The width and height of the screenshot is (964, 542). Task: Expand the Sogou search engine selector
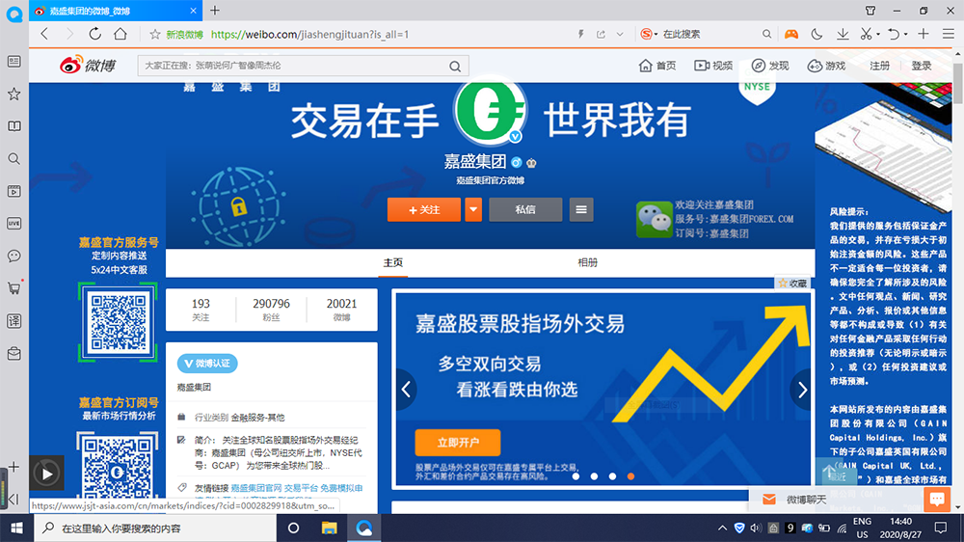649,35
